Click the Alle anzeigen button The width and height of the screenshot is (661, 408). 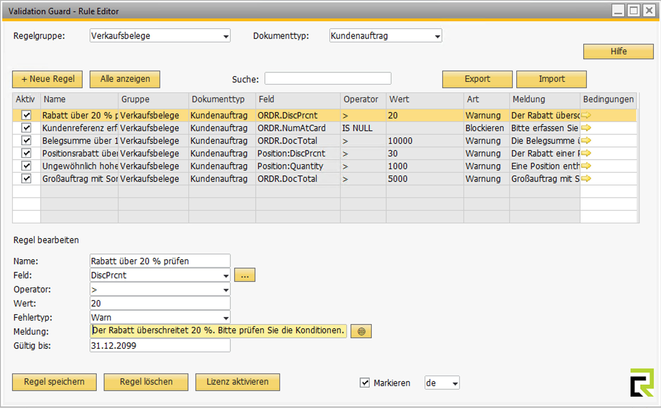[125, 79]
